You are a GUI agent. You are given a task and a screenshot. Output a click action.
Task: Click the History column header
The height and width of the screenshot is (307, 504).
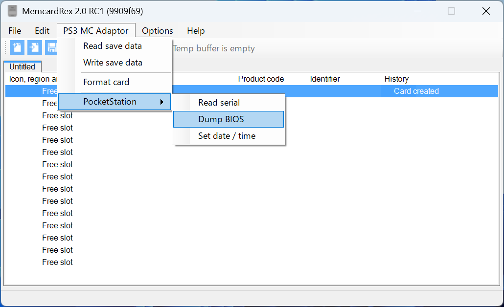397,79
